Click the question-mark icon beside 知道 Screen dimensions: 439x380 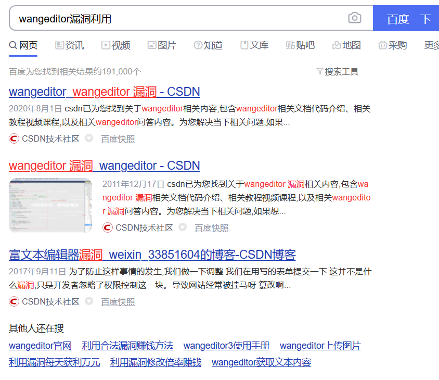point(198,45)
